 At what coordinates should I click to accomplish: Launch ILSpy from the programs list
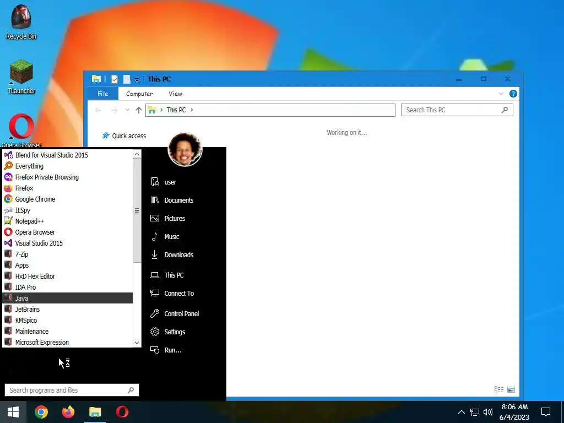pyautogui.click(x=68, y=210)
